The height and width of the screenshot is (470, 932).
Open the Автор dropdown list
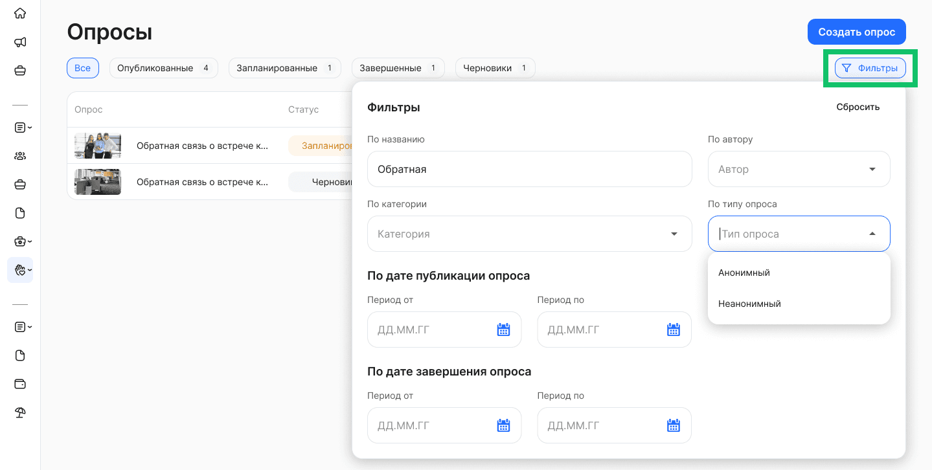point(799,169)
